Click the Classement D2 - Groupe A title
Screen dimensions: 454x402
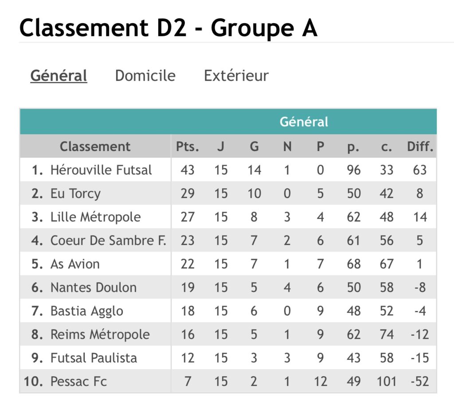coord(168,28)
